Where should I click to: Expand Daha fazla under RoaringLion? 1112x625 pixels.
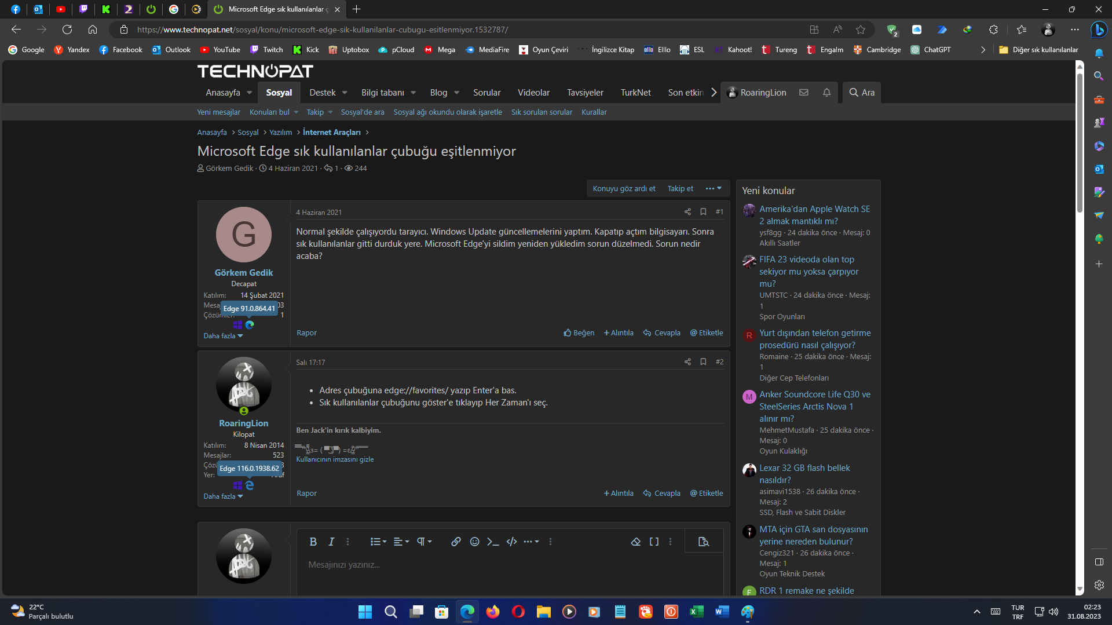[223, 496]
